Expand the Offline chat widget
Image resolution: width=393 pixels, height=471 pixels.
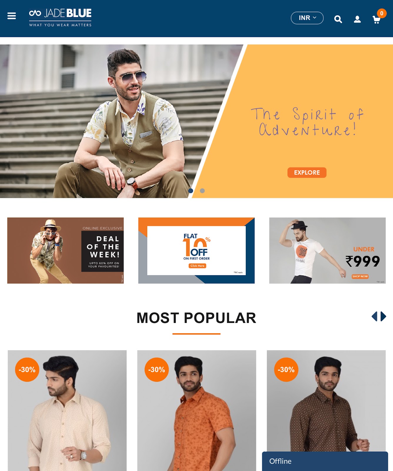point(325,461)
